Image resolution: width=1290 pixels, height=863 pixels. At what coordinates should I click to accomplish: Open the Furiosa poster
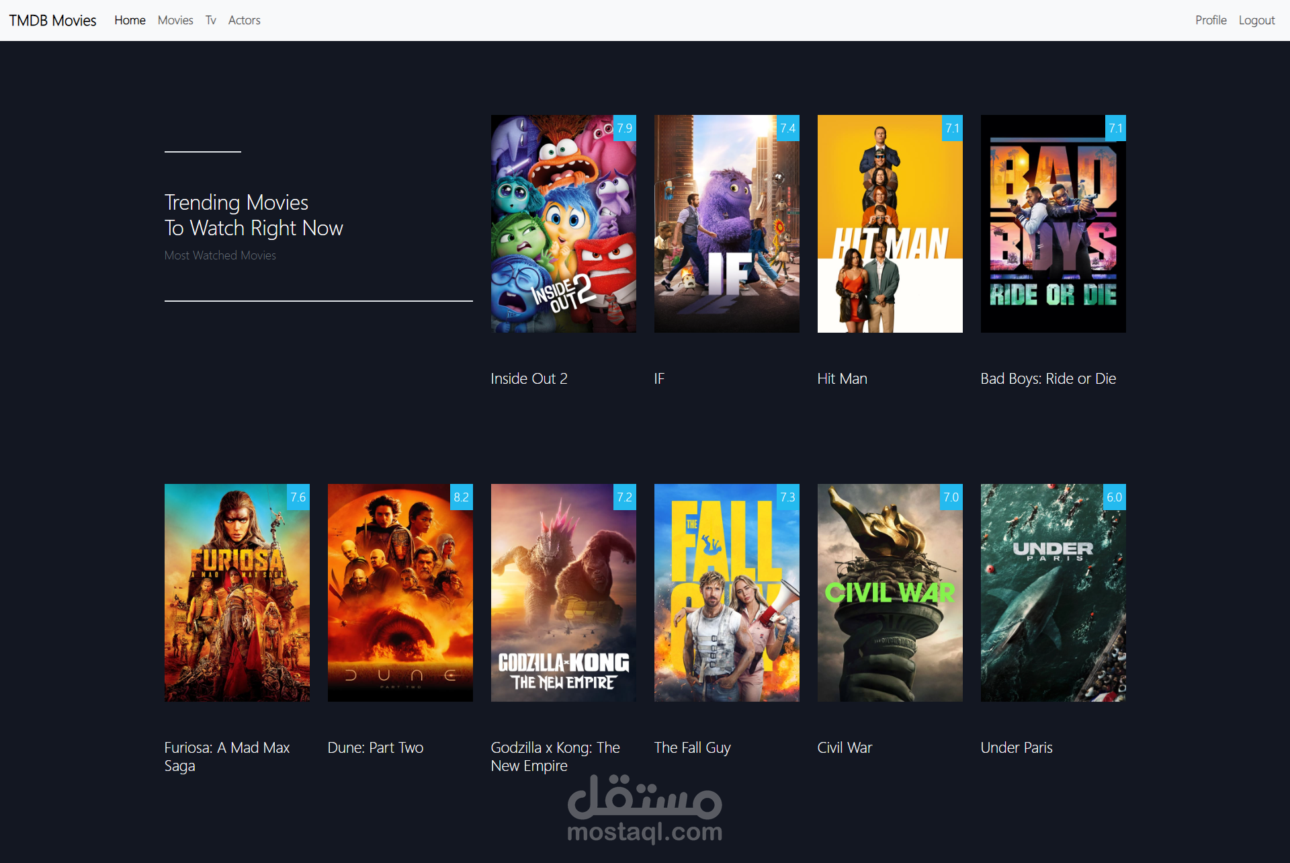(x=236, y=593)
